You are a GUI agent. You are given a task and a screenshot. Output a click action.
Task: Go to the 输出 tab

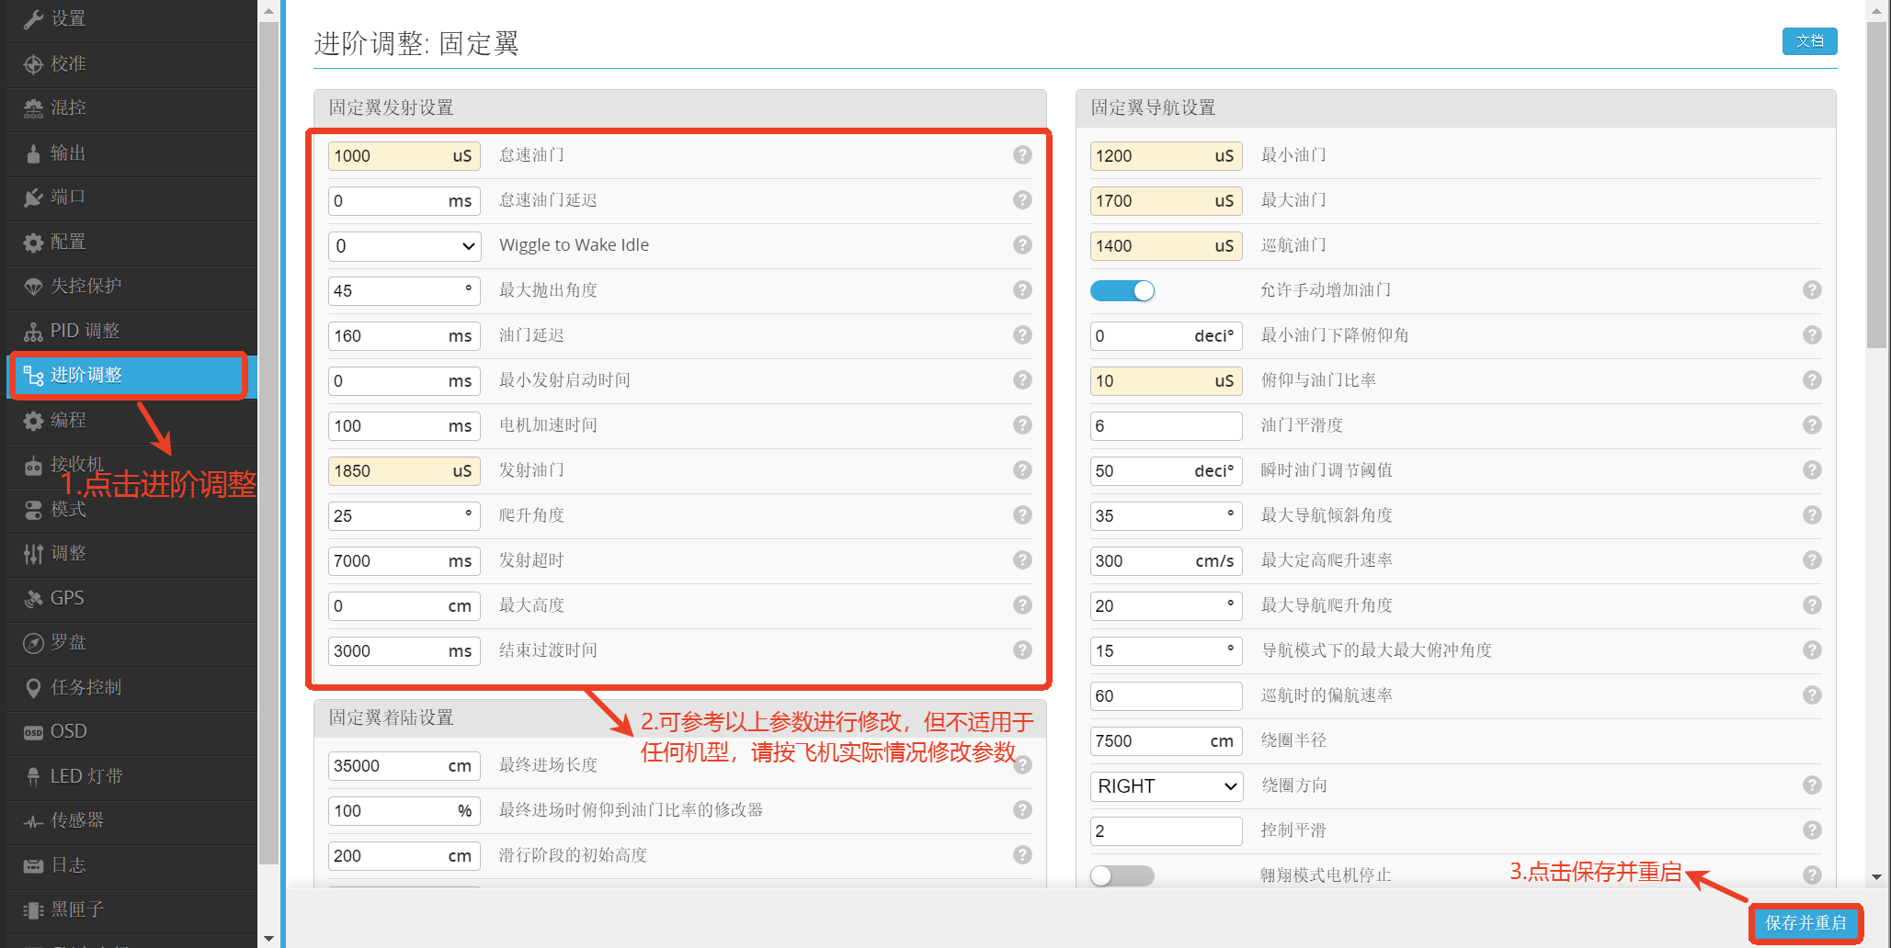tap(131, 153)
